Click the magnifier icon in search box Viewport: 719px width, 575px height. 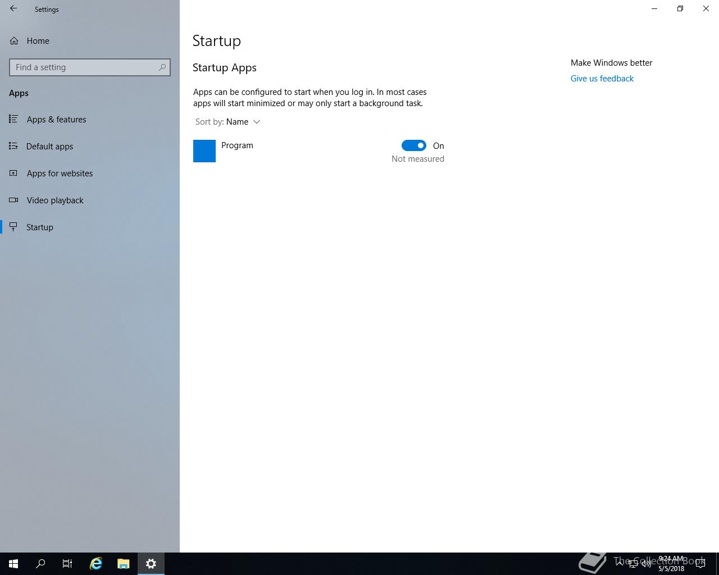click(x=162, y=67)
